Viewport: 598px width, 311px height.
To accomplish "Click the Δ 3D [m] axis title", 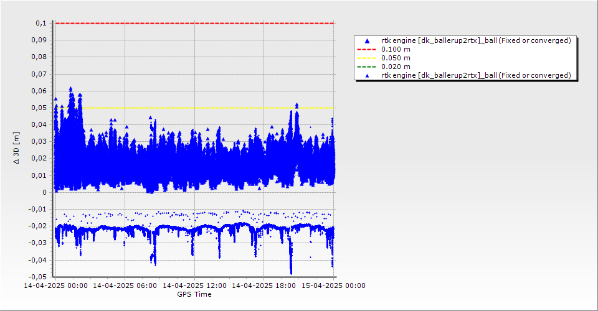I will (x=16, y=148).
